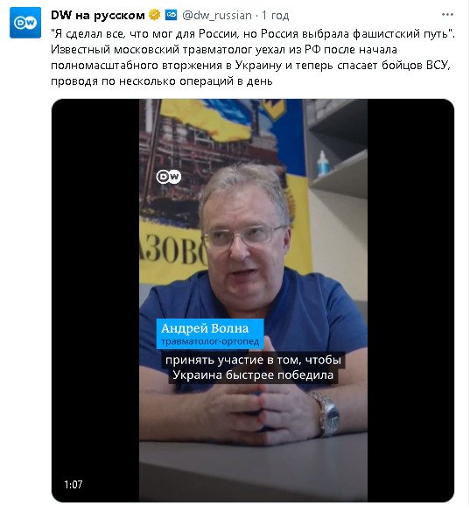Image resolution: width=470 pixels, height=505 pixels.
Task: Click the subtitle 'принять участие в том, чтобы'
Action: (253, 360)
